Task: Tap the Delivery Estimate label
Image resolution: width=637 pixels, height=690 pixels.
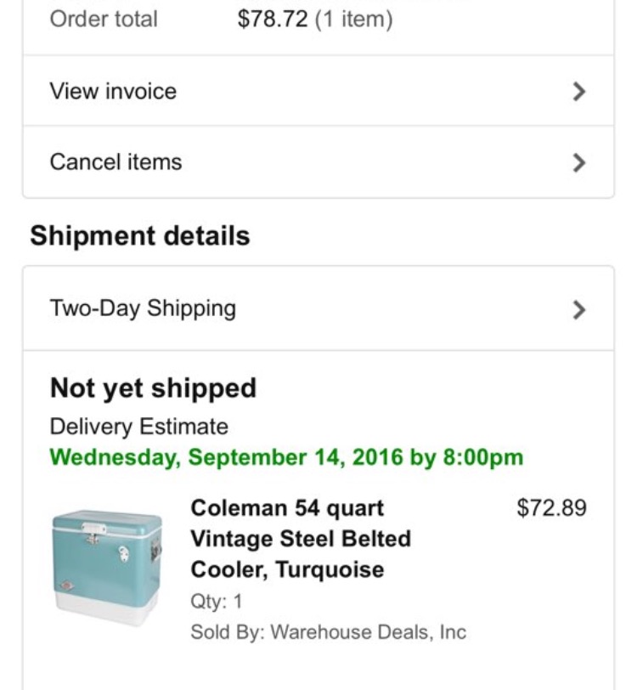Action: click(138, 426)
